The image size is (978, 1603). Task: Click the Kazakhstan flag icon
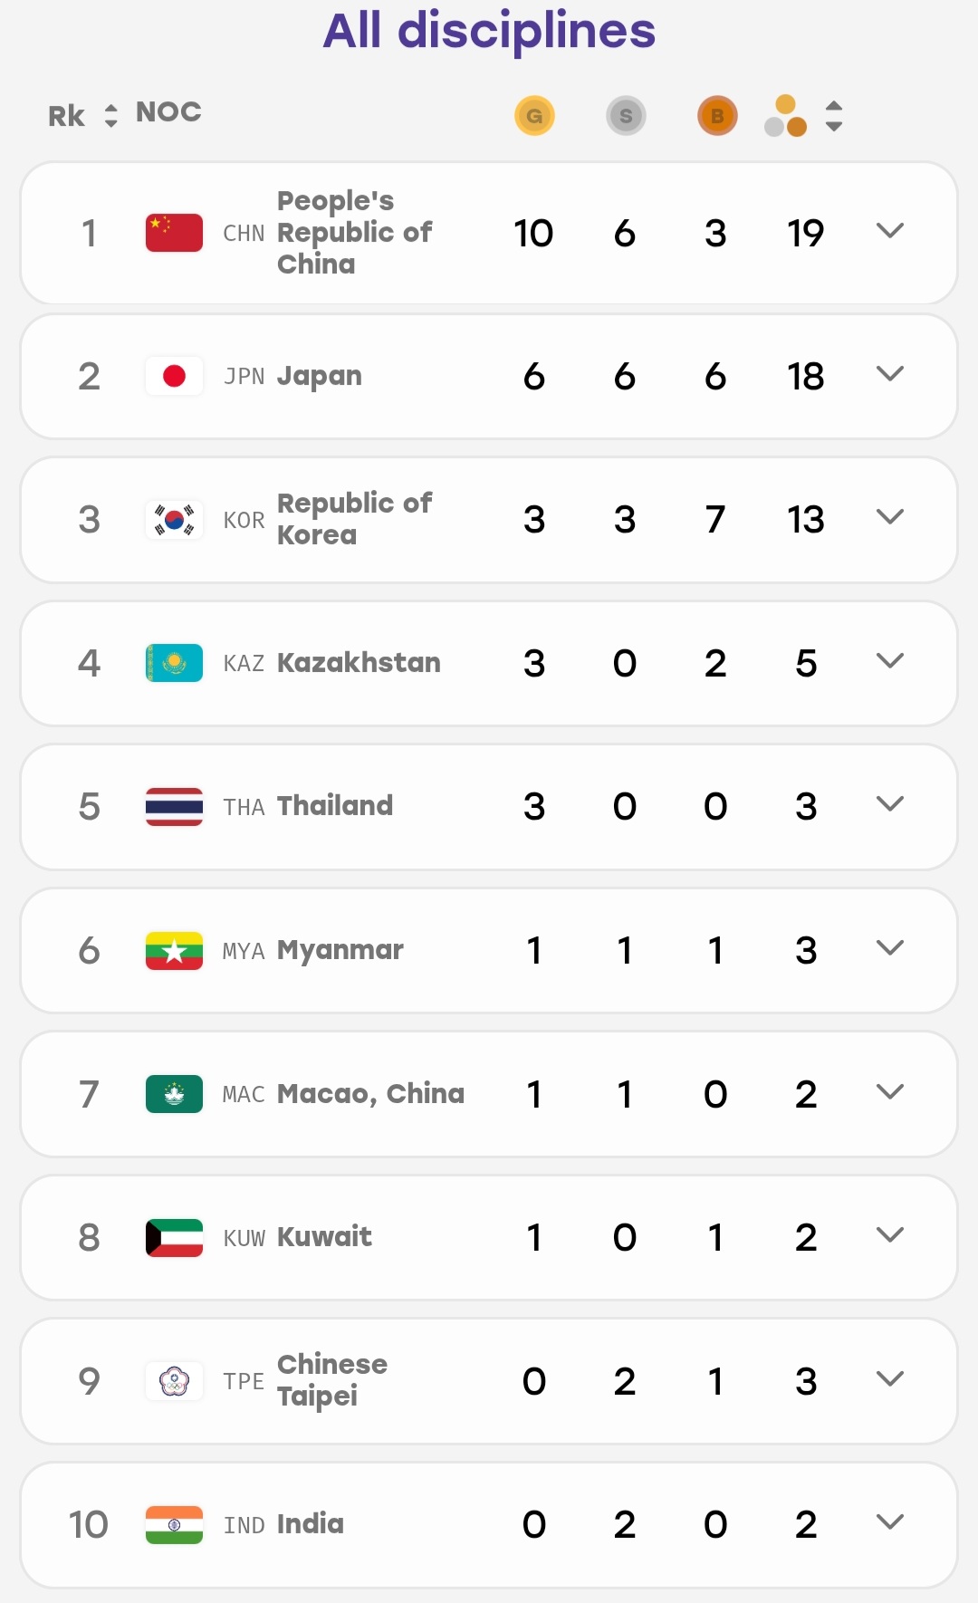coord(174,663)
